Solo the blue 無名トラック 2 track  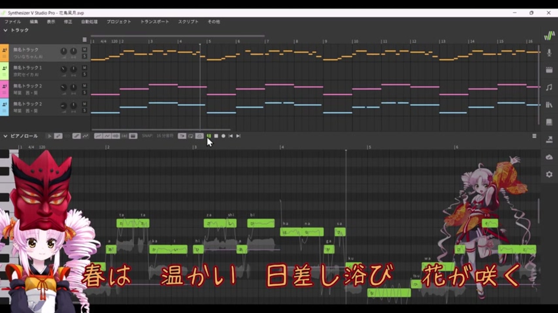click(85, 111)
